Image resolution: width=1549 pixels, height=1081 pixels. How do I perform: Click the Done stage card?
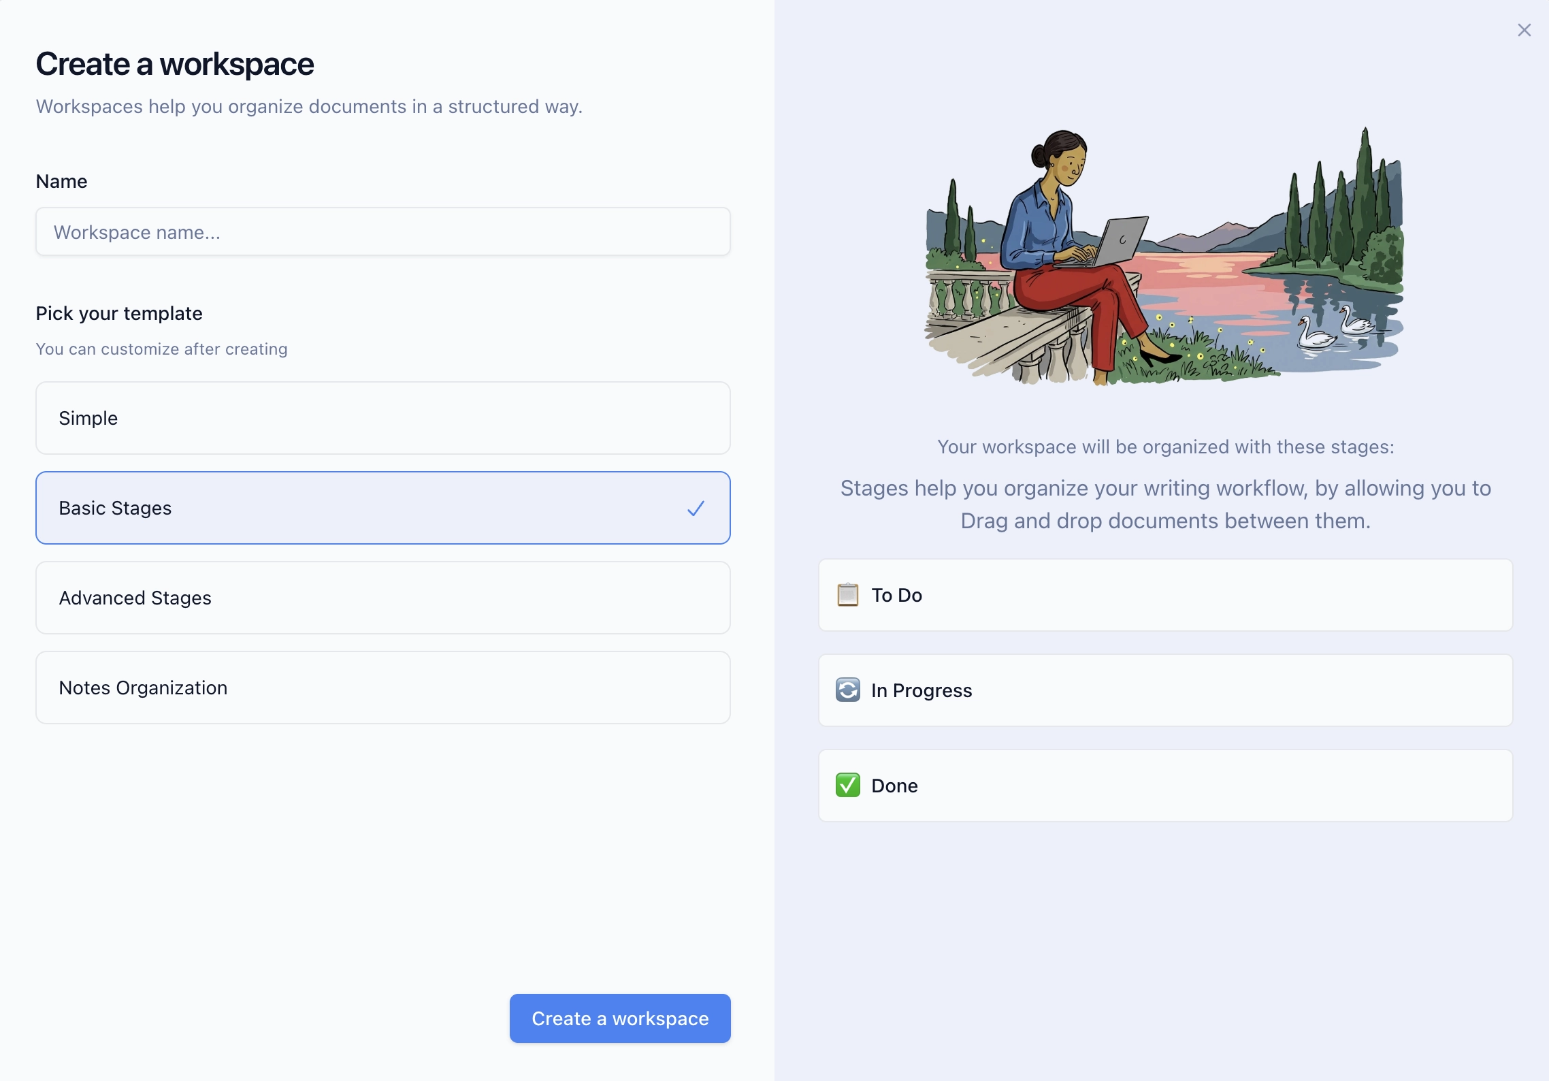tap(1164, 785)
